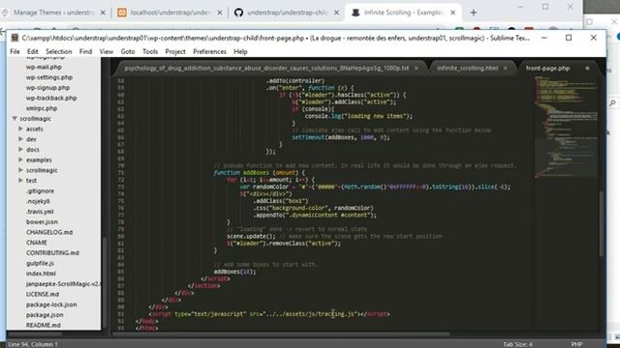Open index.html in sidebar

(x=41, y=274)
